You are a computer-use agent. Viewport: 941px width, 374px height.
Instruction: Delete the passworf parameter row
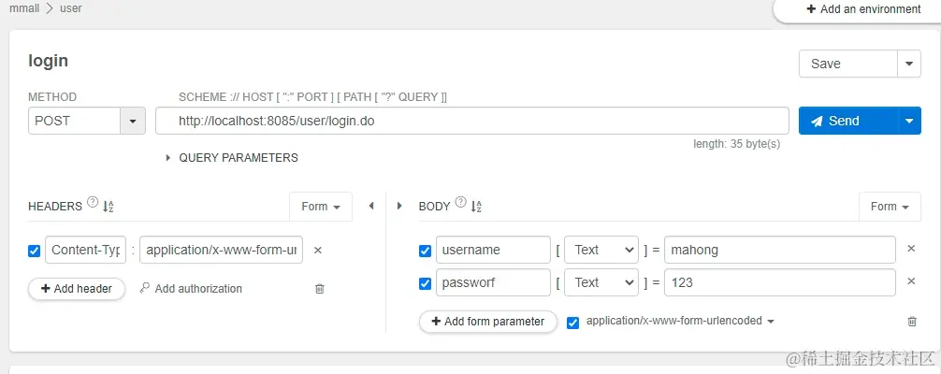tap(912, 281)
